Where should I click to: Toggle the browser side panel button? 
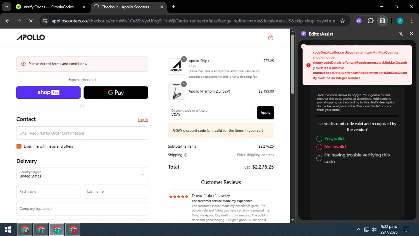382,21
